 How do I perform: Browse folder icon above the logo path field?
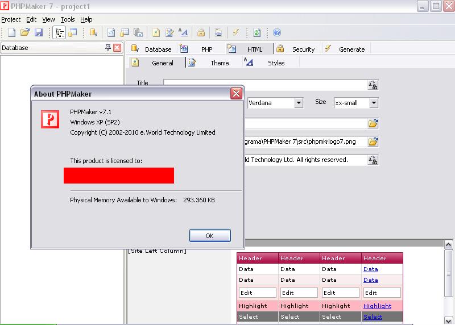373,123
